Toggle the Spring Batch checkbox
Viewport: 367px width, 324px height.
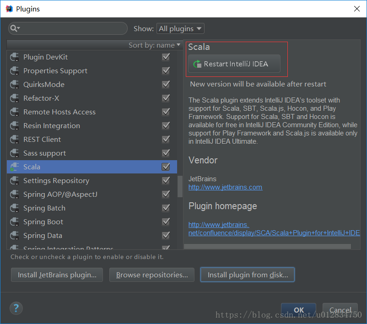(x=166, y=208)
